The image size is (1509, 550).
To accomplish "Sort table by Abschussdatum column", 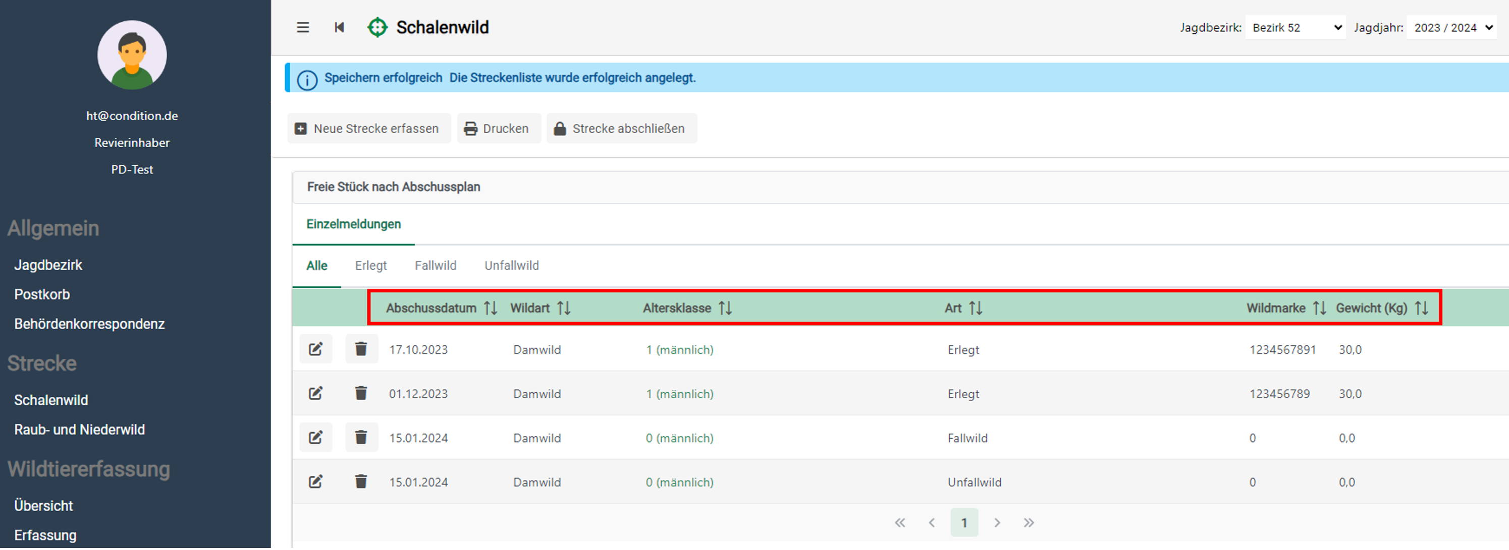I will (x=491, y=309).
